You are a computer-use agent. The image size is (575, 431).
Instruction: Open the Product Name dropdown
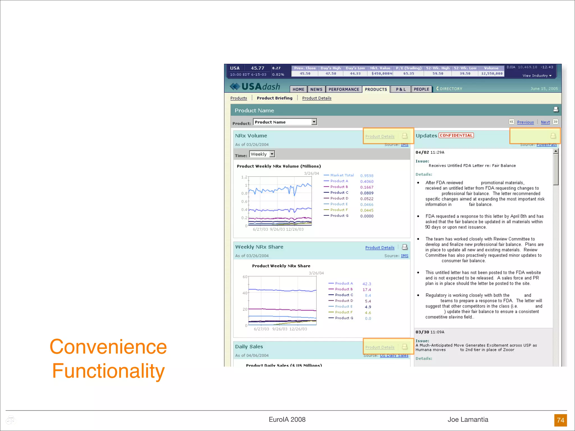click(314, 122)
